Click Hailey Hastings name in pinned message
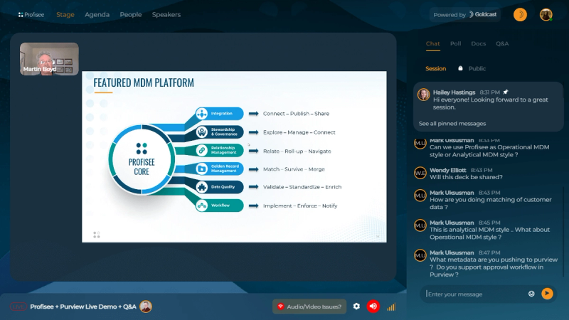 point(454,92)
